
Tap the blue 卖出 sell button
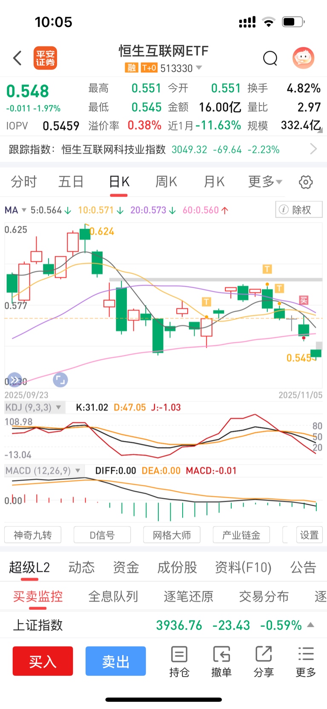click(x=115, y=661)
